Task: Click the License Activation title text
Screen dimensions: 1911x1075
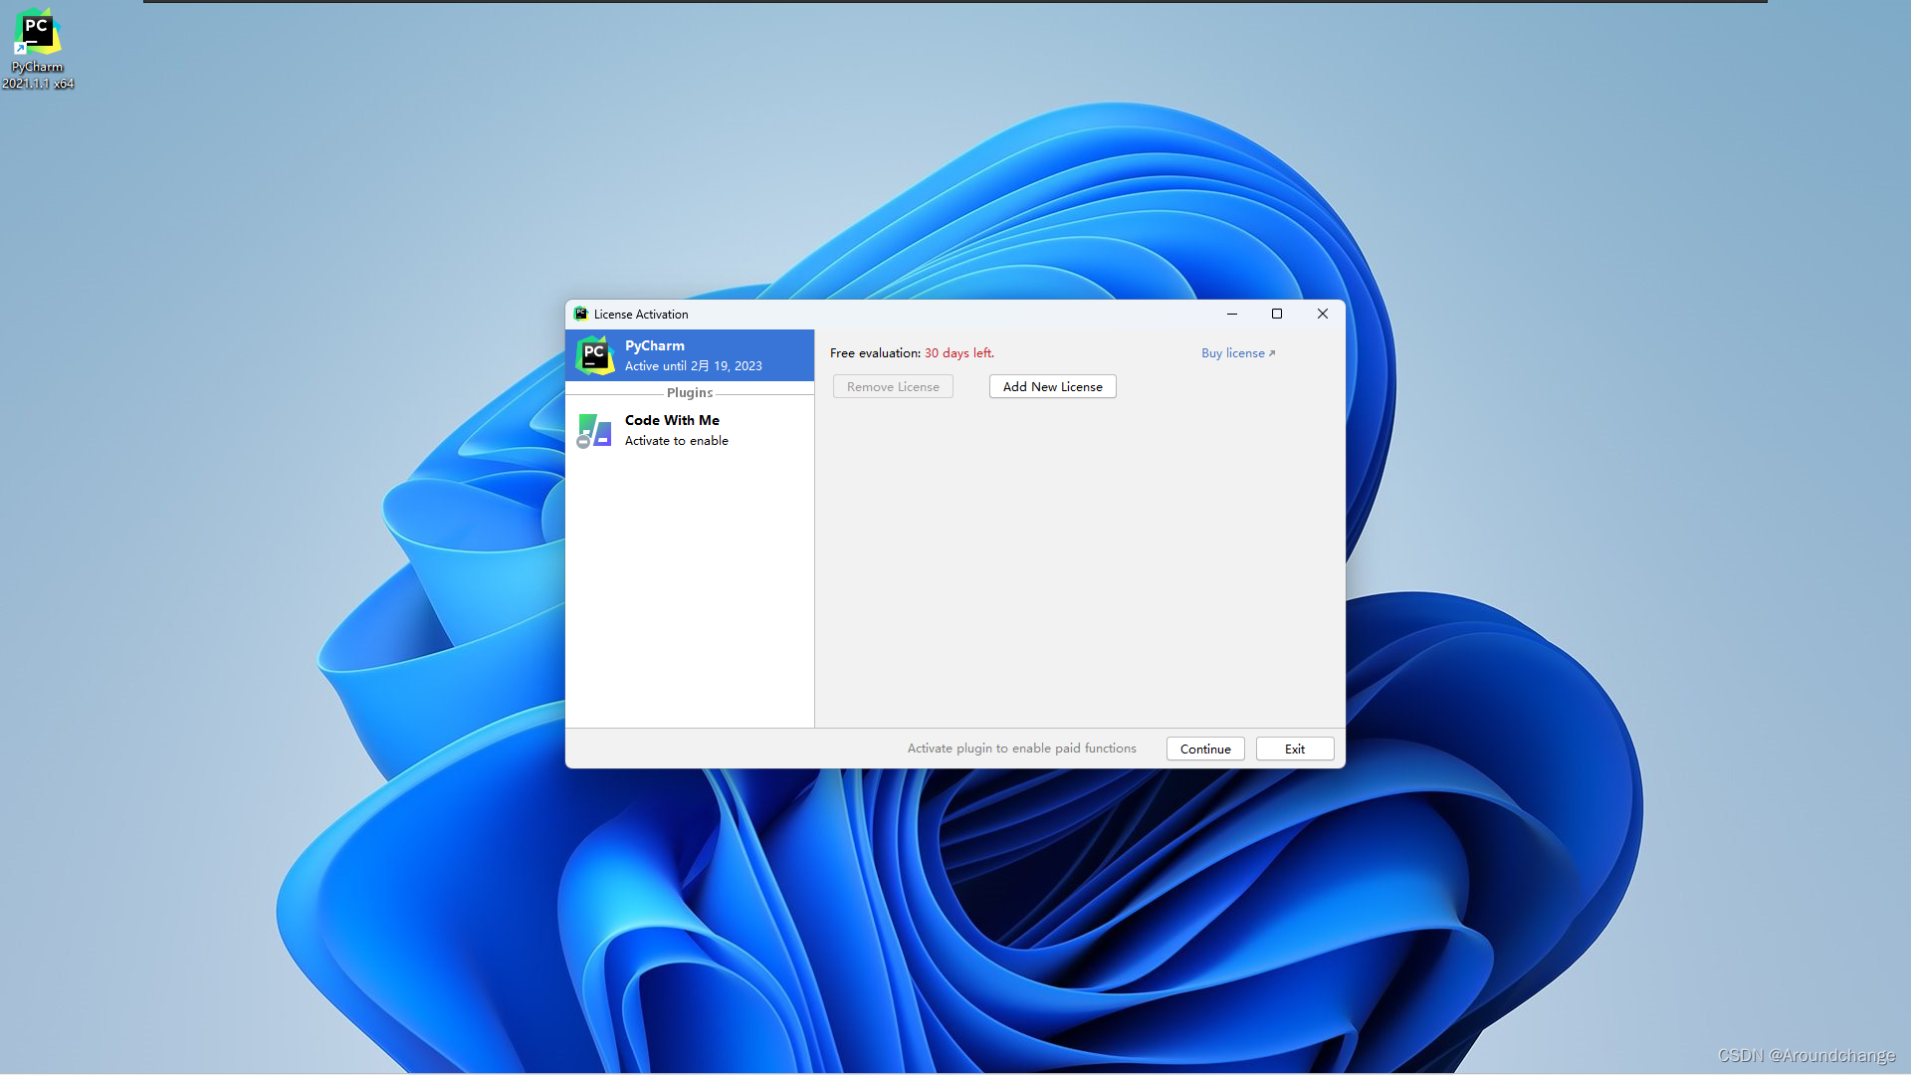Action: click(641, 315)
